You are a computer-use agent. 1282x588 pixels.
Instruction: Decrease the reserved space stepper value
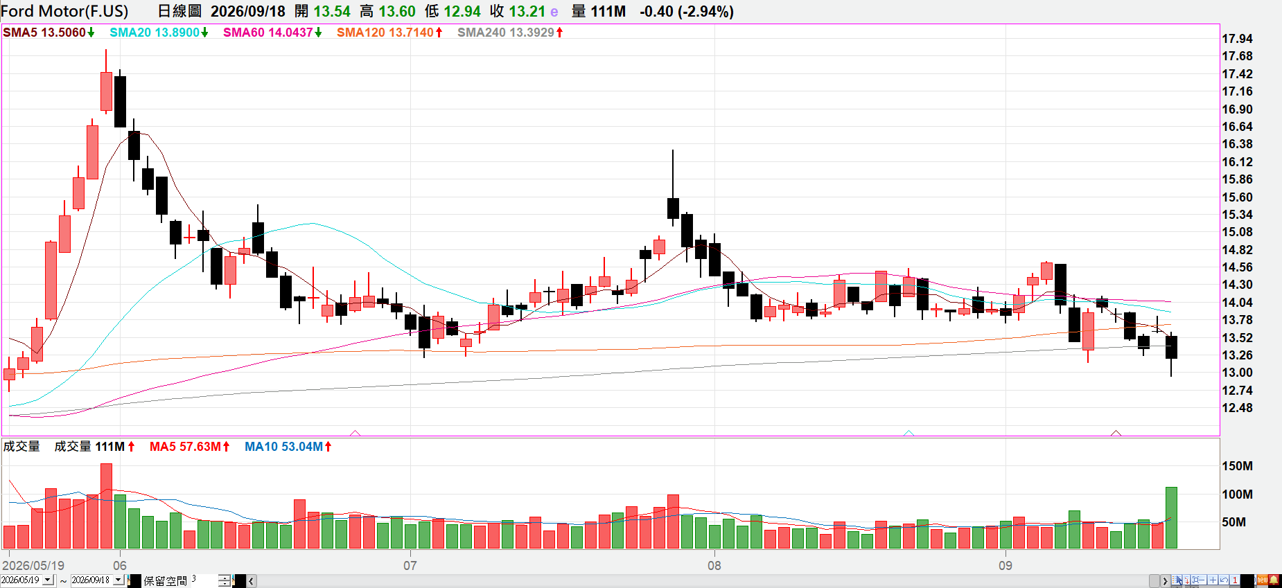pyautogui.click(x=225, y=583)
